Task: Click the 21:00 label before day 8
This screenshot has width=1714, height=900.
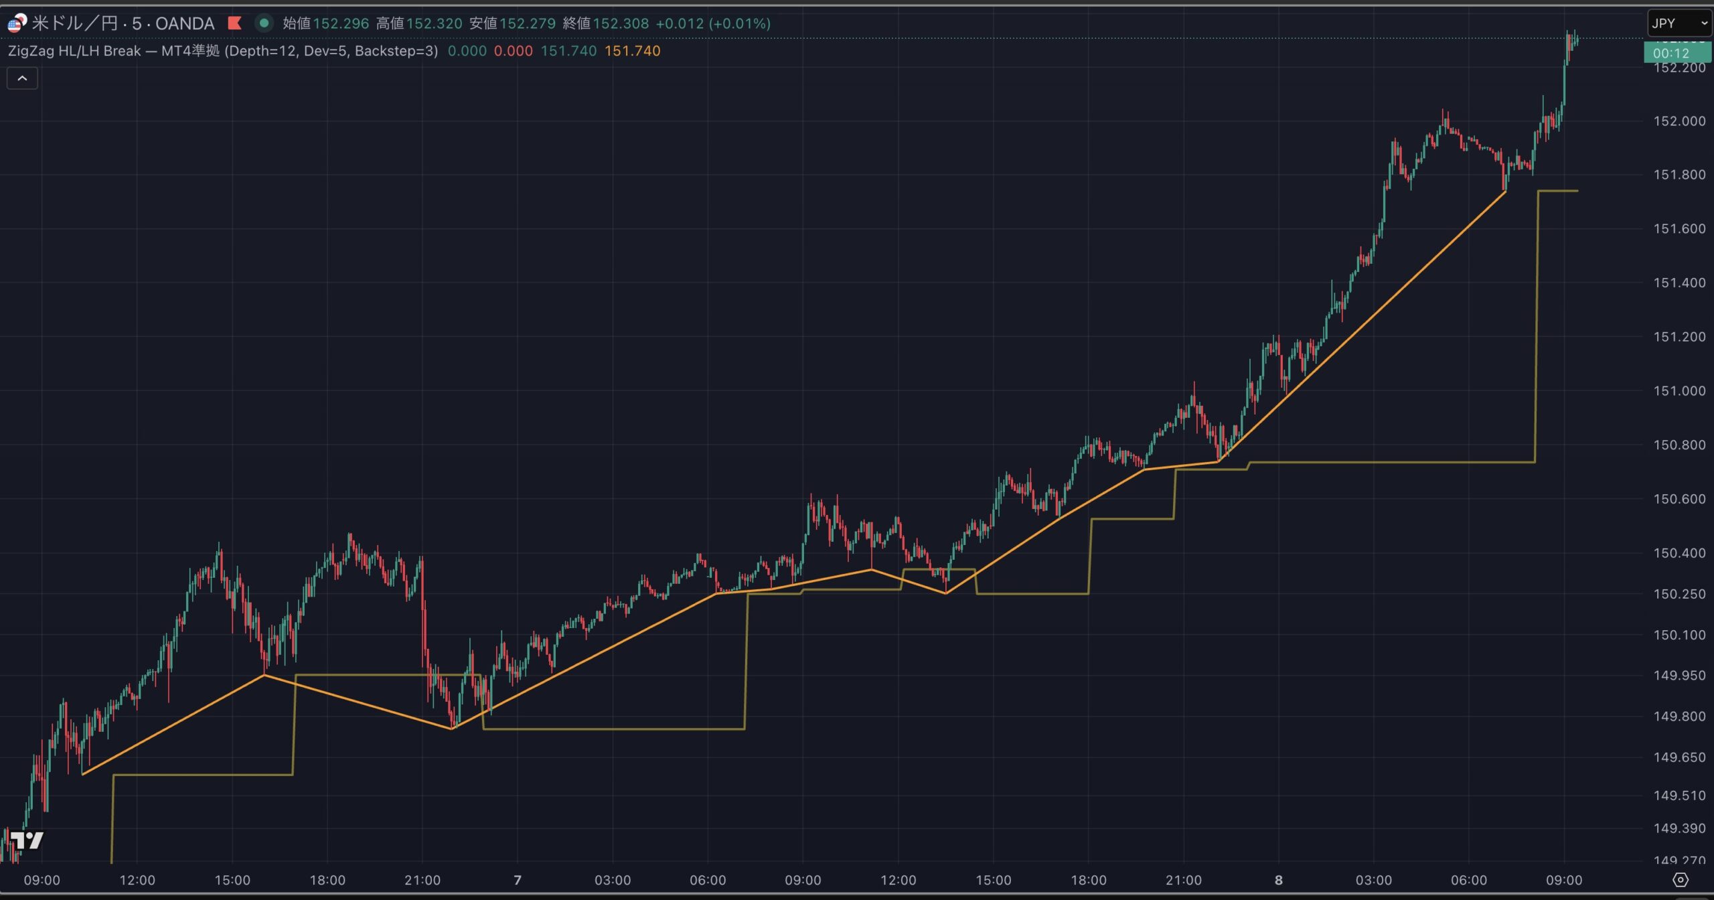Action: [x=1183, y=880]
